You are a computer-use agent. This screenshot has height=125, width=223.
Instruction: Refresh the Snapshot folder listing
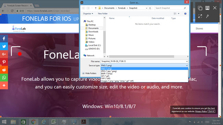pyautogui.click(x=150, y=8)
